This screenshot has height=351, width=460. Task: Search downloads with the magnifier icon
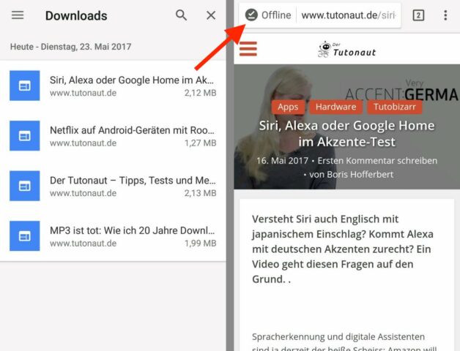pos(181,15)
